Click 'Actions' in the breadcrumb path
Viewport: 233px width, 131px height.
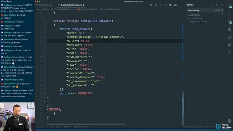[46, 9]
